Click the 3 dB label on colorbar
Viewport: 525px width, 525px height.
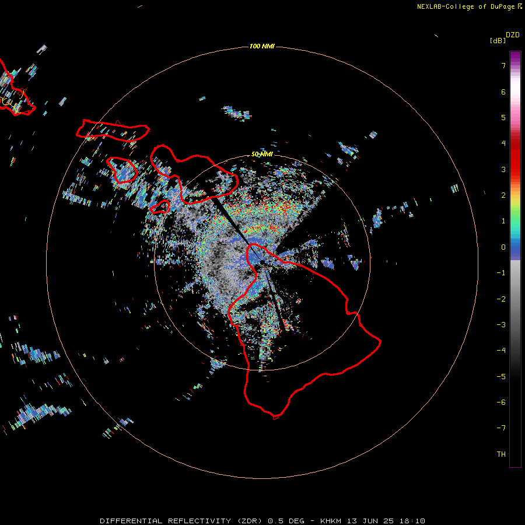pos(503,169)
